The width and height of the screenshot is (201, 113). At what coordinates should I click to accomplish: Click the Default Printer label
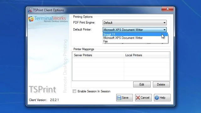pyautogui.click(x=82, y=30)
